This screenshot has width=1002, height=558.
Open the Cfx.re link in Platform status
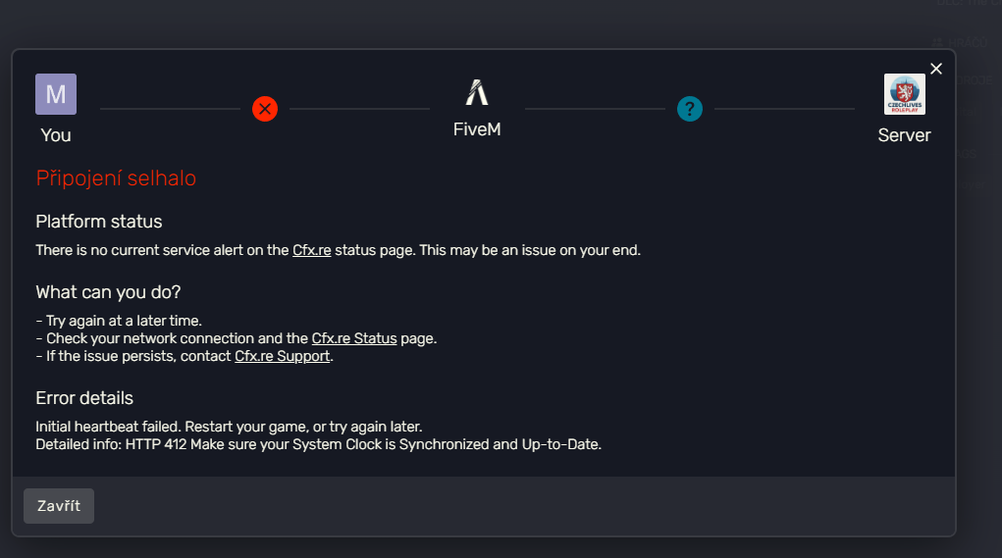311,250
